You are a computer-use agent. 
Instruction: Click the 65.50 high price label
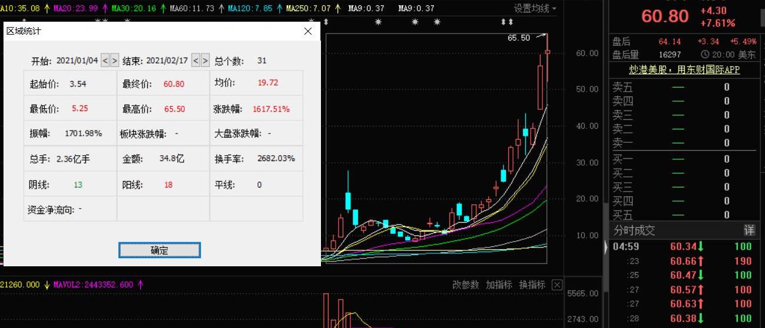[518, 38]
